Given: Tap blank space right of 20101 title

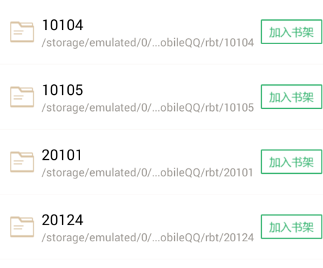Looking at the screenshot, I should (x=172, y=155).
